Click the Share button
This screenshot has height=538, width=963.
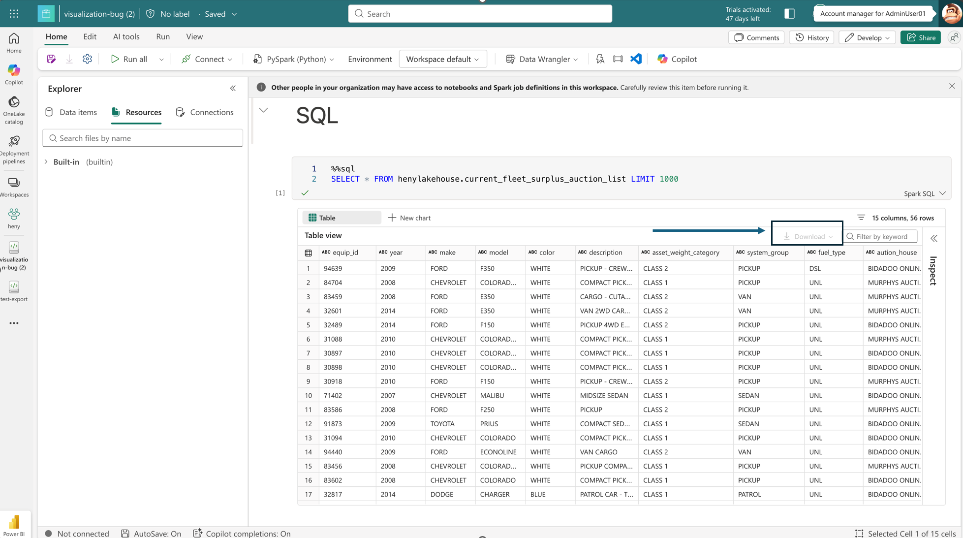[920, 37]
